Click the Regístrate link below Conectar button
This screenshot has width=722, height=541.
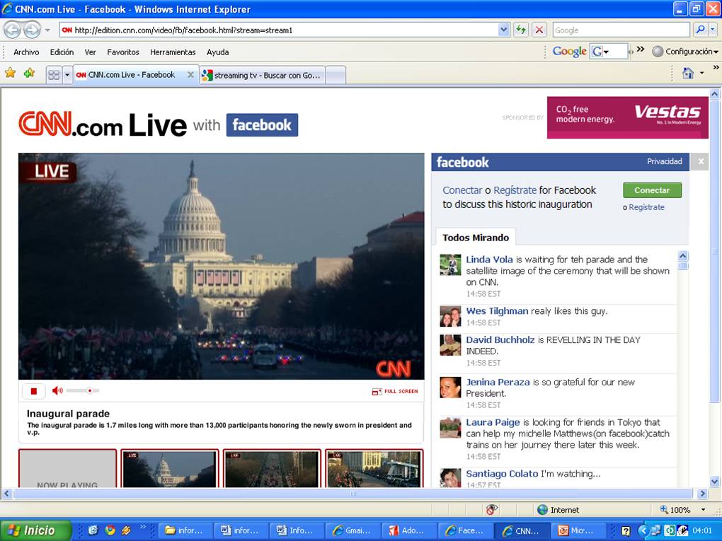click(646, 207)
